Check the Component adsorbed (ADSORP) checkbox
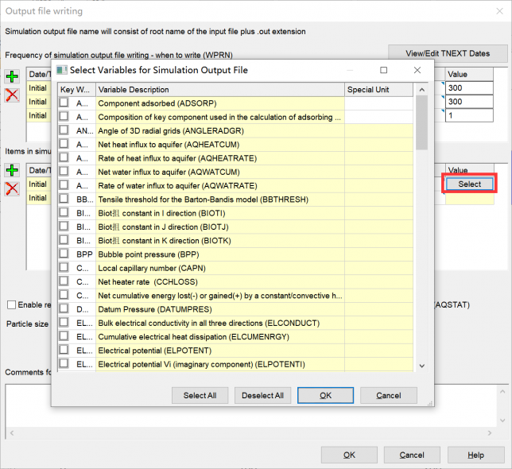Image resolution: width=512 pixels, height=469 pixels. (x=64, y=103)
